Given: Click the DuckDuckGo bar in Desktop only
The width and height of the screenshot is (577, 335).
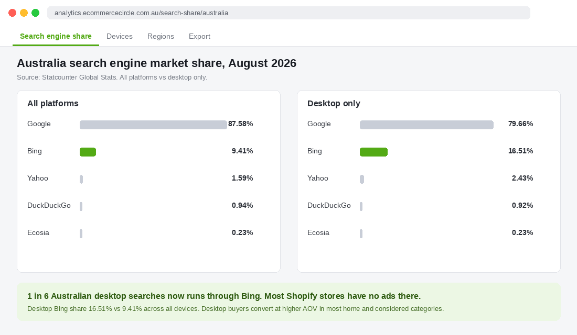Looking at the screenshot, I should click(361, 206).
